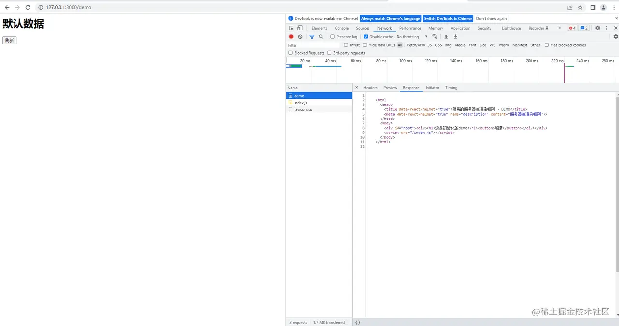Go forward in browser history
This screenshot has width=619, height=326.
pos(17,7)
